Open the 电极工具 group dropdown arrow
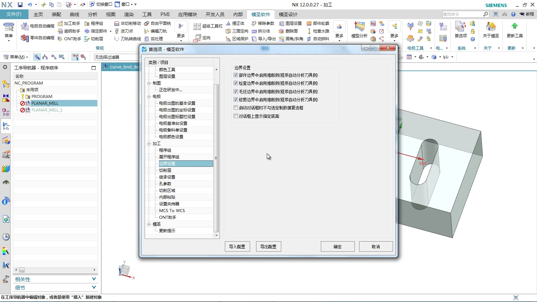The width and height of the screenshot is (537, 302). [x=431, y=48]
